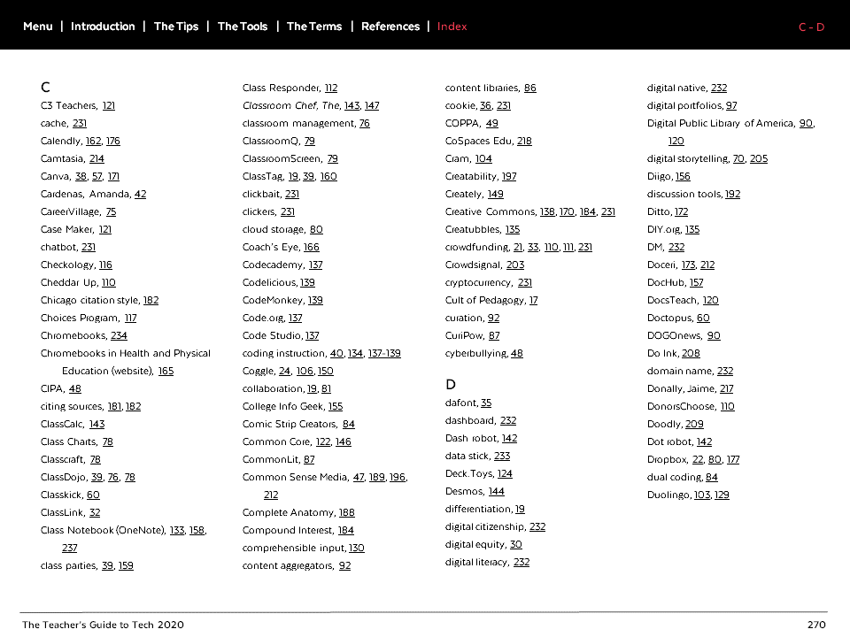Click page 176 link for Calendly
Image resolution: width=850 pixels, height=637 pixels.
[112, 141]
